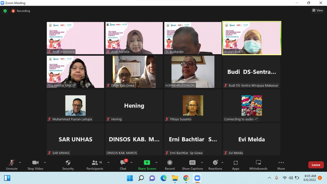Click the red Leave button
The image size is (327, 184).
(316, 165)
